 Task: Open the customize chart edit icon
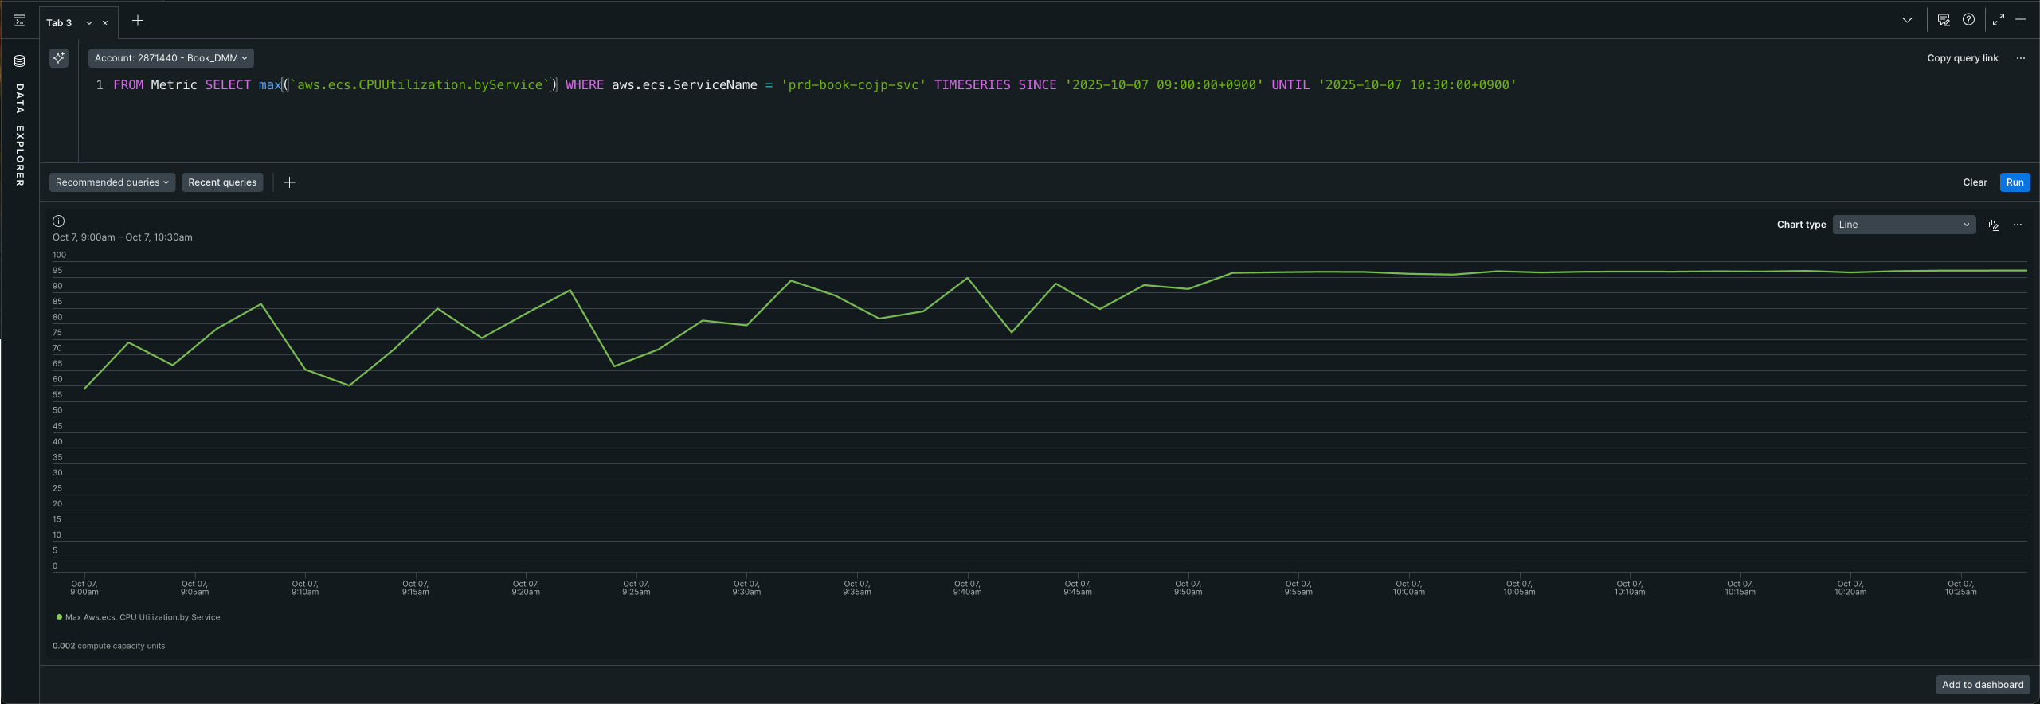(x=1992, y=225)
